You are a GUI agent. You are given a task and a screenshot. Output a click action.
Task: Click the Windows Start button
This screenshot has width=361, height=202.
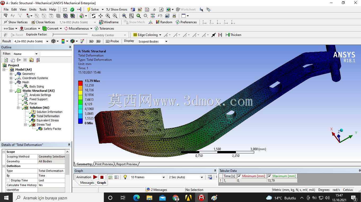6,198
